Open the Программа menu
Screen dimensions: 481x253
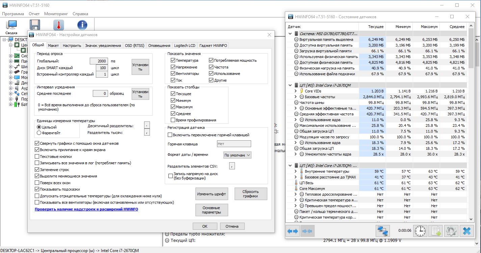pyautogui.click(x=13, y=14)
